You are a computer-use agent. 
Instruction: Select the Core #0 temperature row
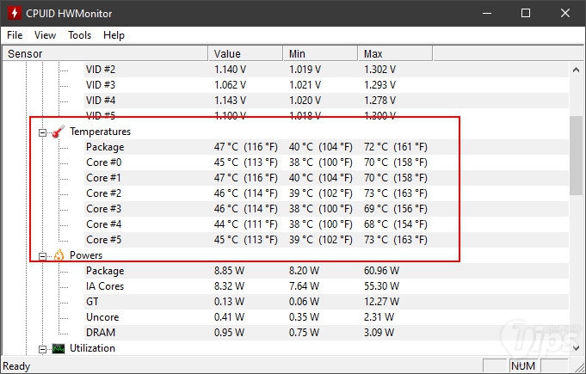(326, 162)
